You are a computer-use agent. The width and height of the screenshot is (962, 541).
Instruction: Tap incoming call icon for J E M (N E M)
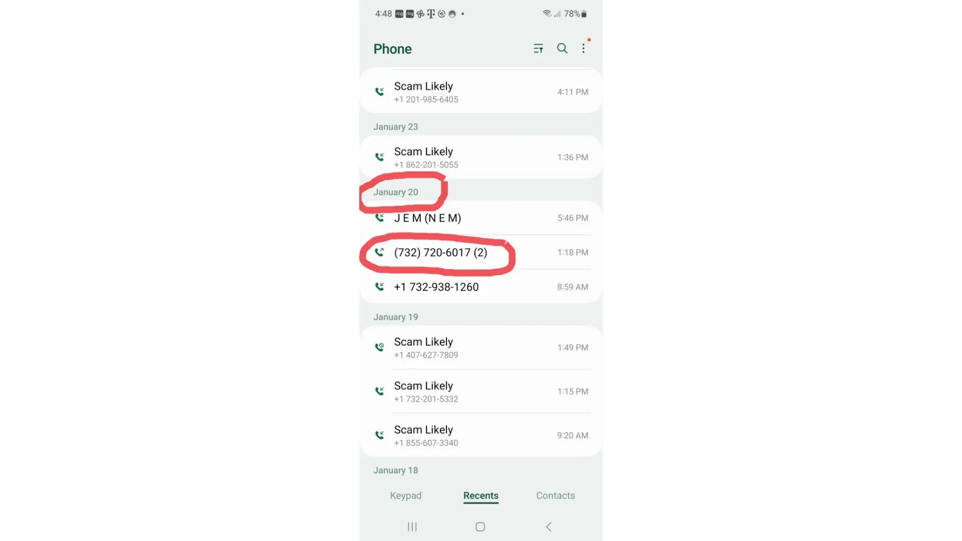380,217
